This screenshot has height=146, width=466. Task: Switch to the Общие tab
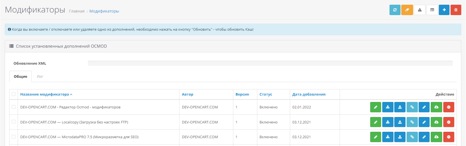20,76
